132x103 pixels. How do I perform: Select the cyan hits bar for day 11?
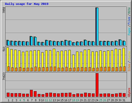(x=47, y=43)
